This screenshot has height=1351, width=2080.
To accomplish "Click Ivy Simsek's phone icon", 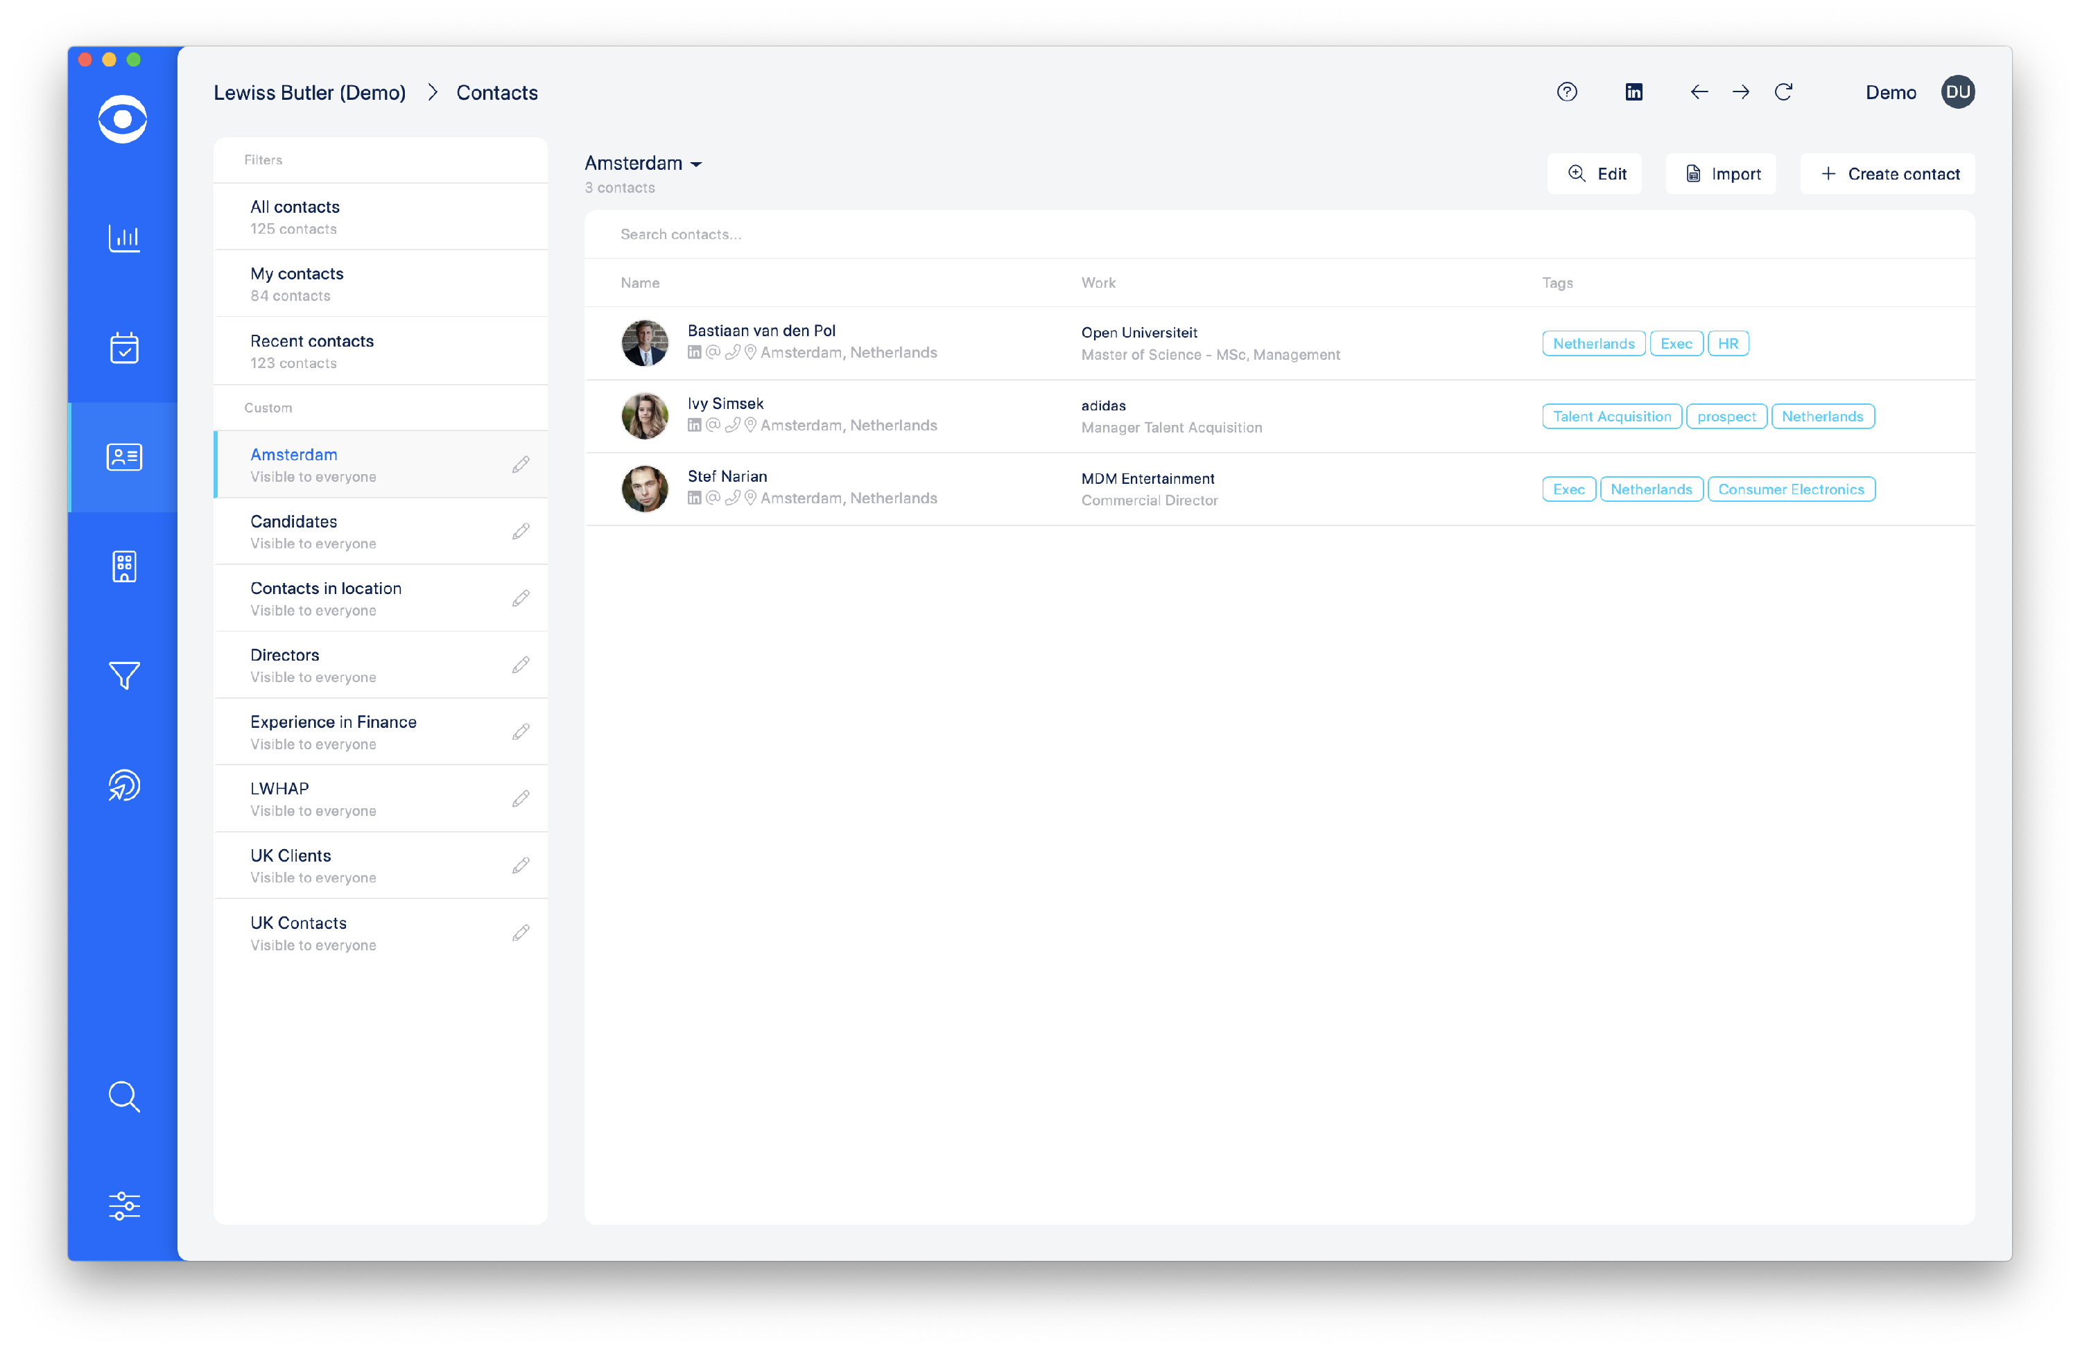I will [732, 426].
